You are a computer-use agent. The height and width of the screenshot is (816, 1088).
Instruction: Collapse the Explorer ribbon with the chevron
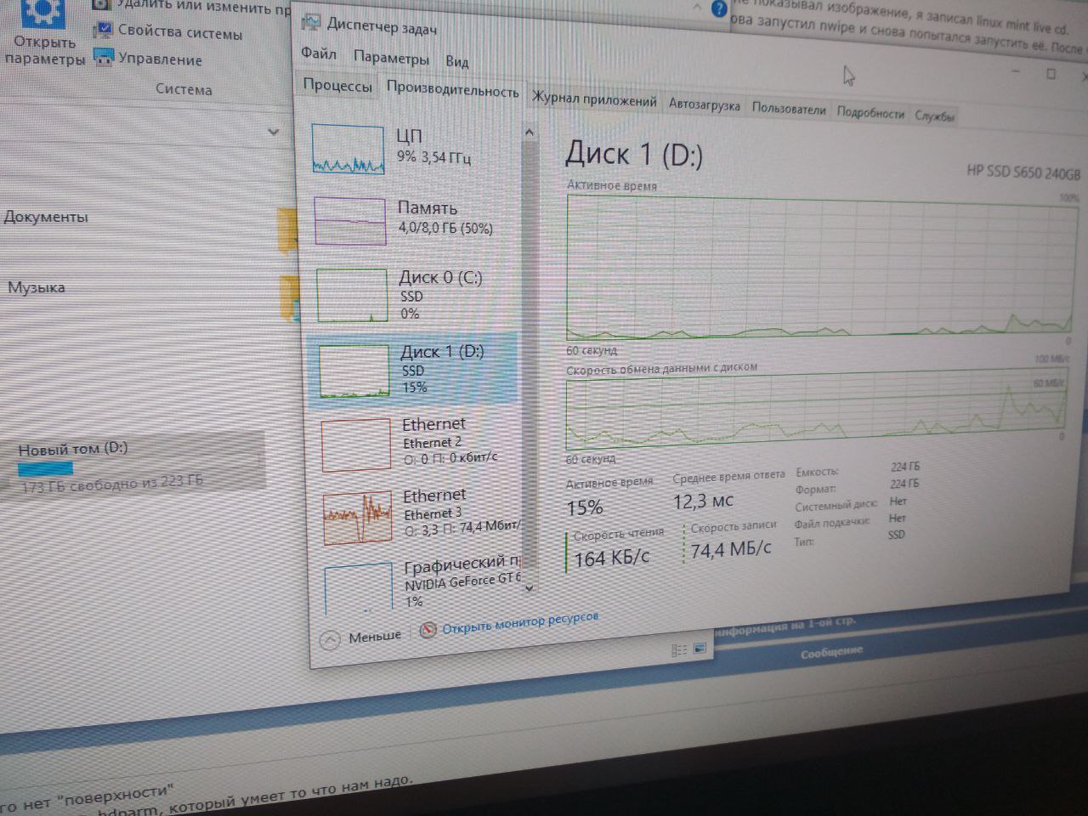(274, 132)
